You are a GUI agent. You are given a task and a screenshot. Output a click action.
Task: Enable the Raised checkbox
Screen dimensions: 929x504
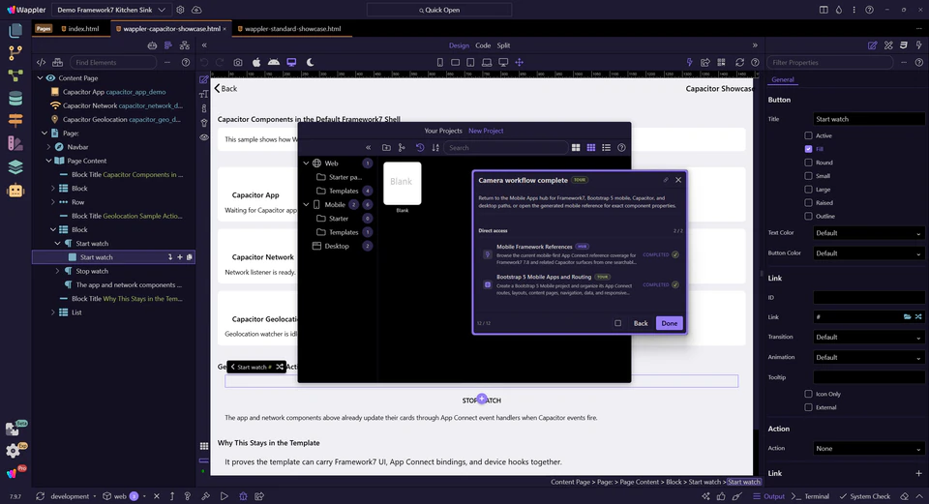point(808,202)
